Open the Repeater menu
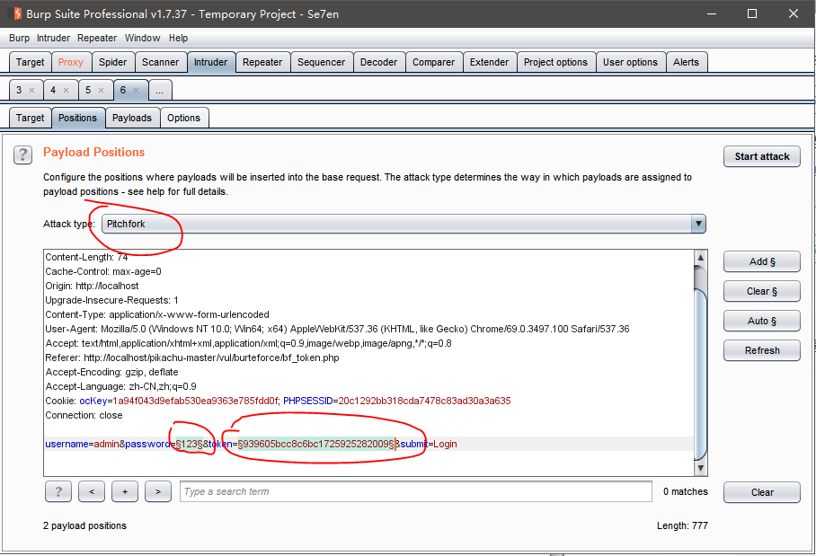The width and height of the screenshot is (816, 556). pos(97,38)
